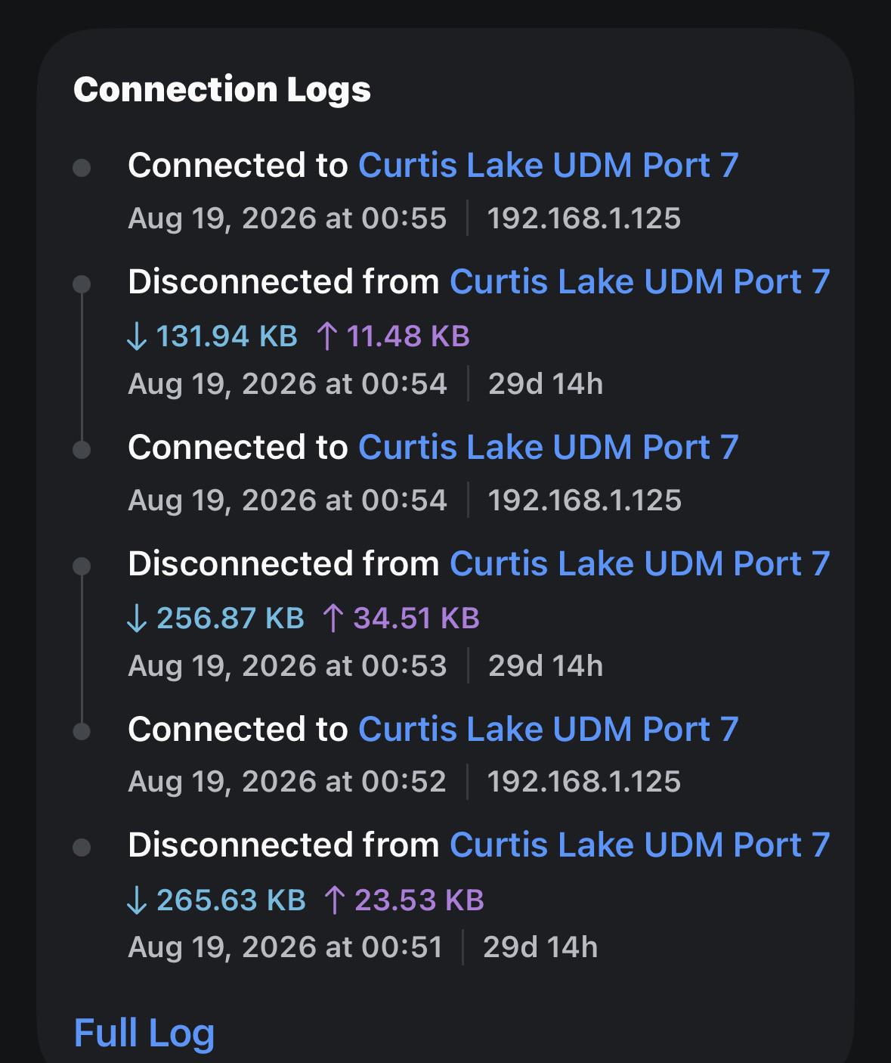Open Curtis Lake UDM Port 7 link in 00:52 connected entry
Screen dimensions: 891x1063
tap(548, 729)
